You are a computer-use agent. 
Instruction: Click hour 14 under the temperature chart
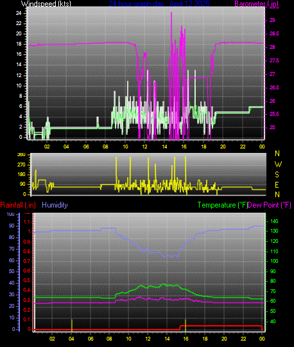point(167,339)
